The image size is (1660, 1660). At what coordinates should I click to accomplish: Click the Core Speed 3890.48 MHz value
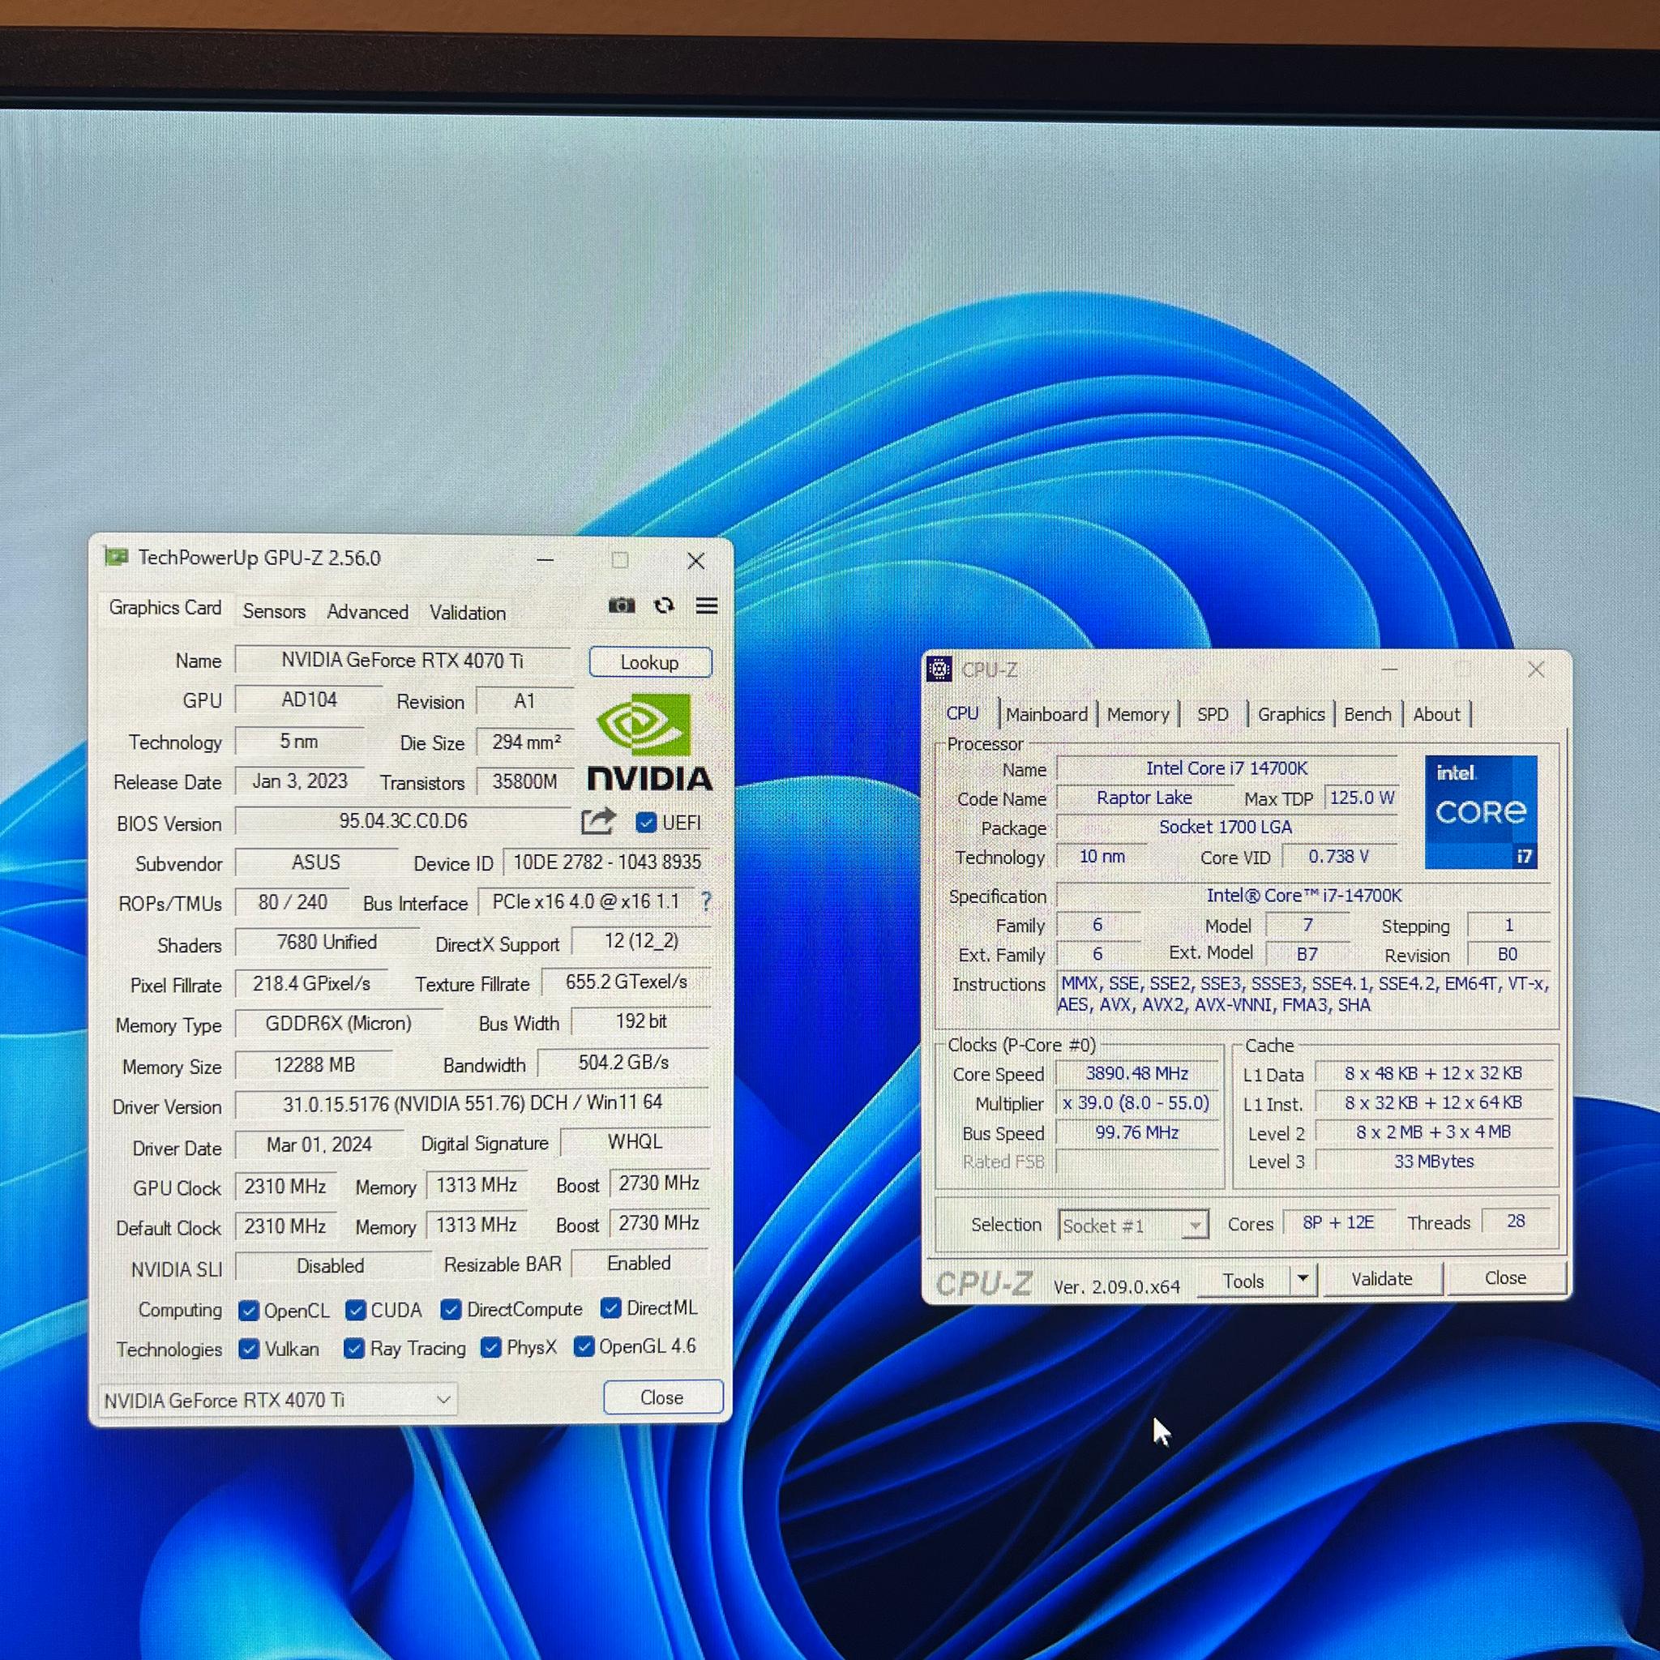click(1136, 1073)
